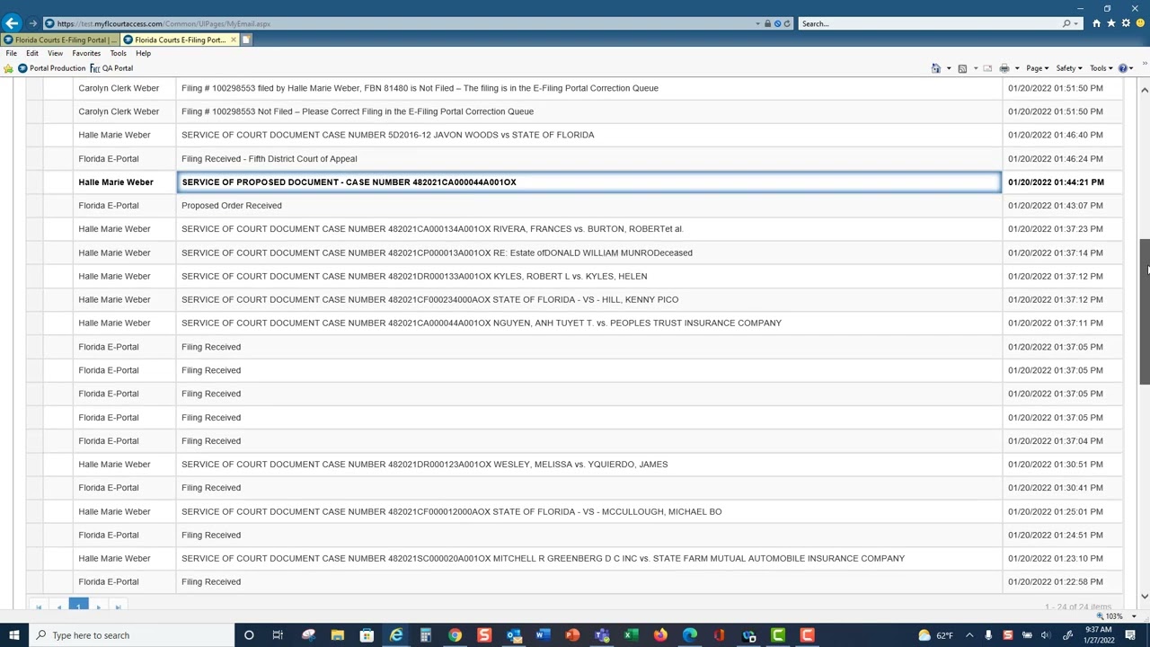This screenshot has width=1150, height=647.
Task: Click the scrollbar down arrow
Action: coord(1144,597)
